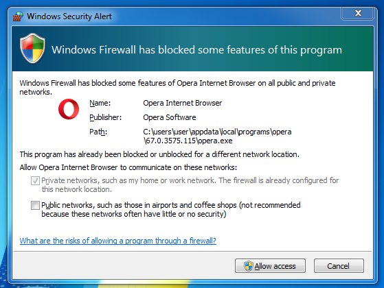384x288 pixels.
Task: Click the Path label
Action: click(x=98, y=132)
